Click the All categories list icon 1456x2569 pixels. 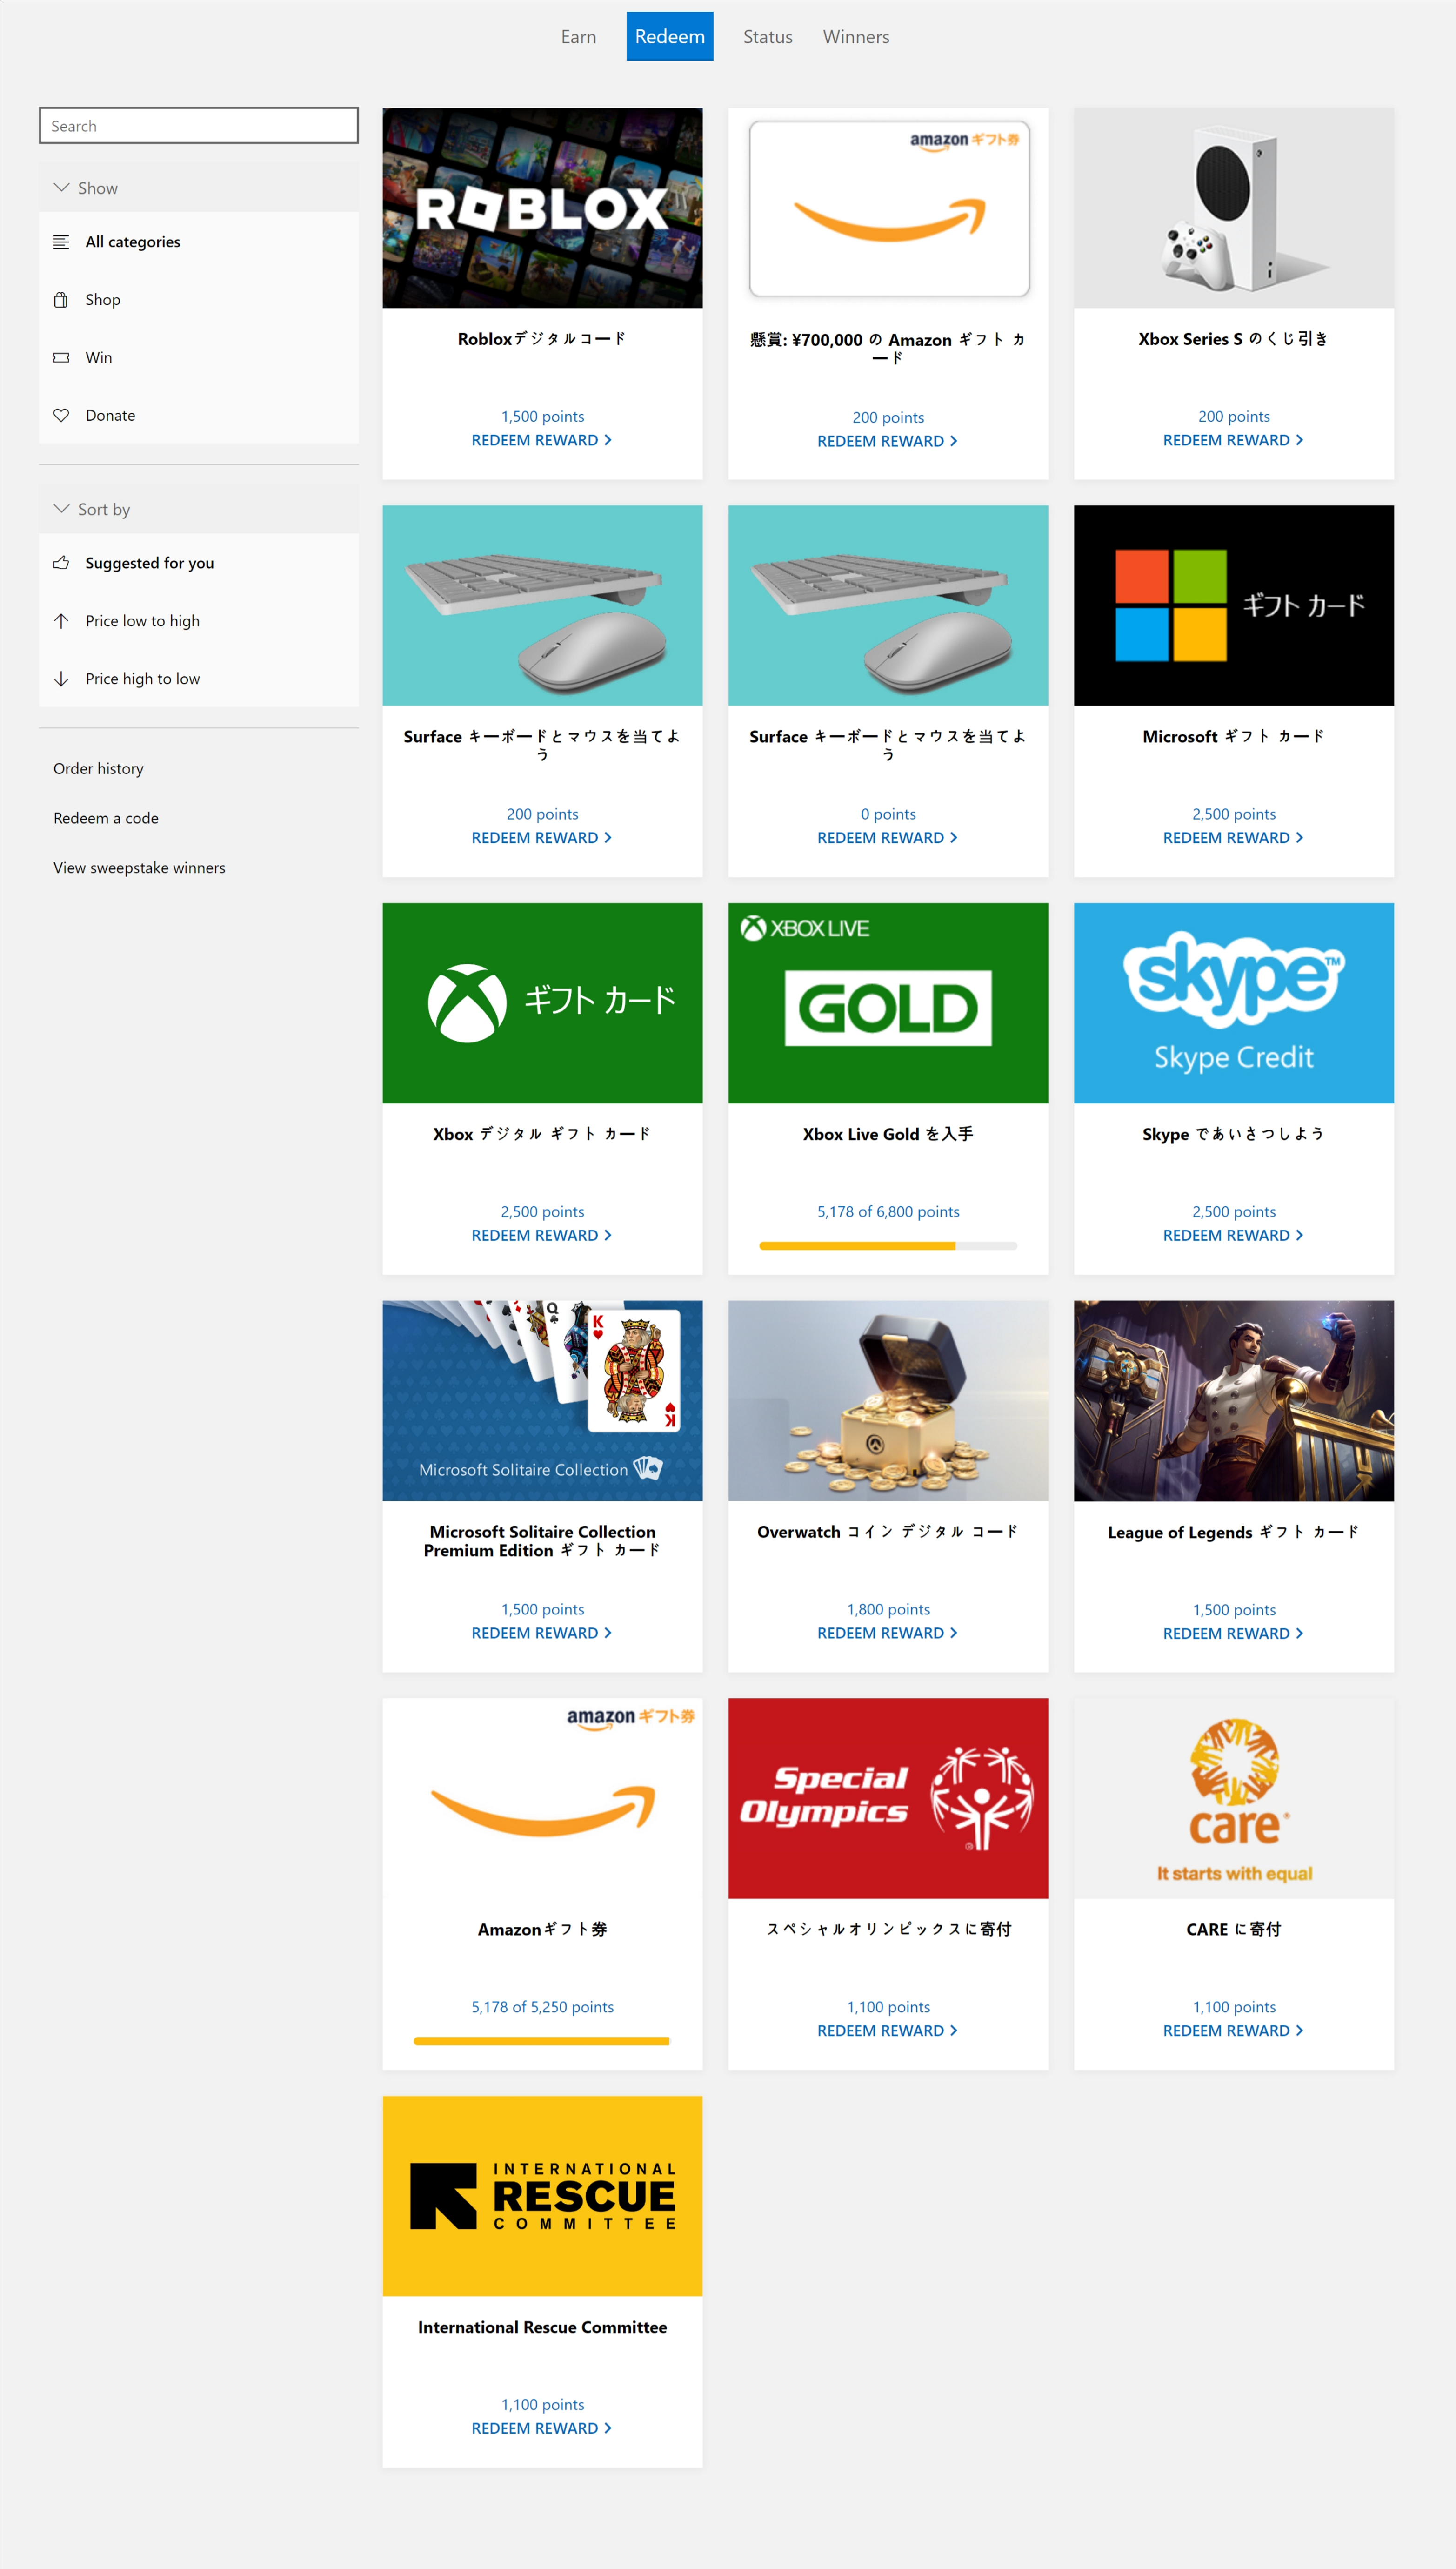click(61, 242)
